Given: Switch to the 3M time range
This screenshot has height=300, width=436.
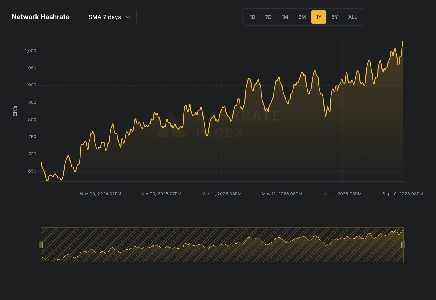Looking at the screenshot, I should tap(302, 17).
